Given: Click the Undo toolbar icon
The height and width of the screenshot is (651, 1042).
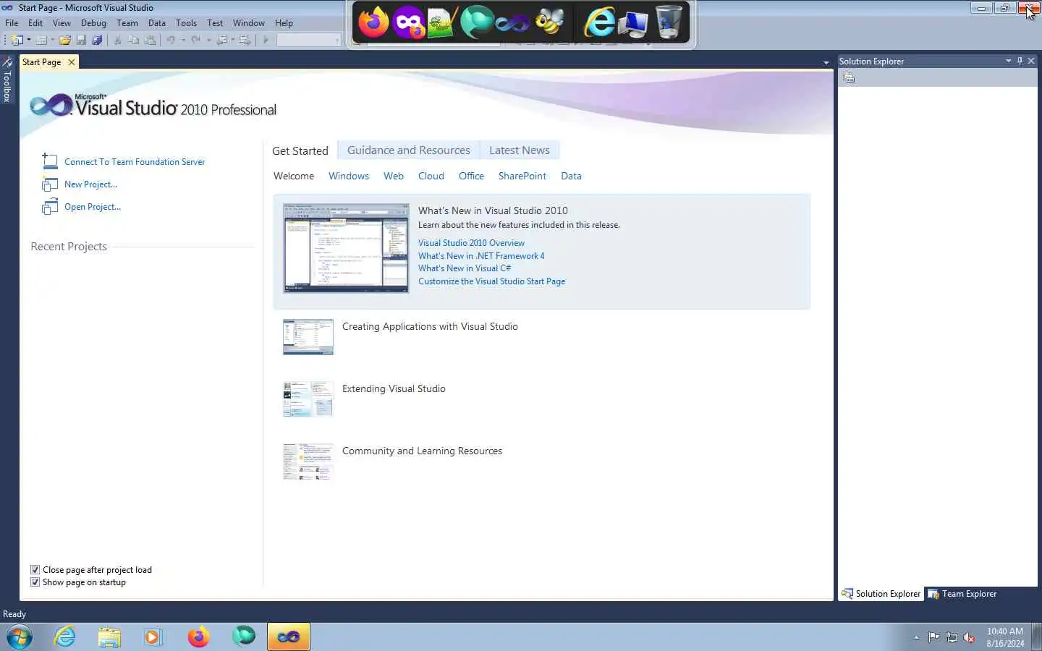Looking at the screenshot, I should [x=171, y=41].
